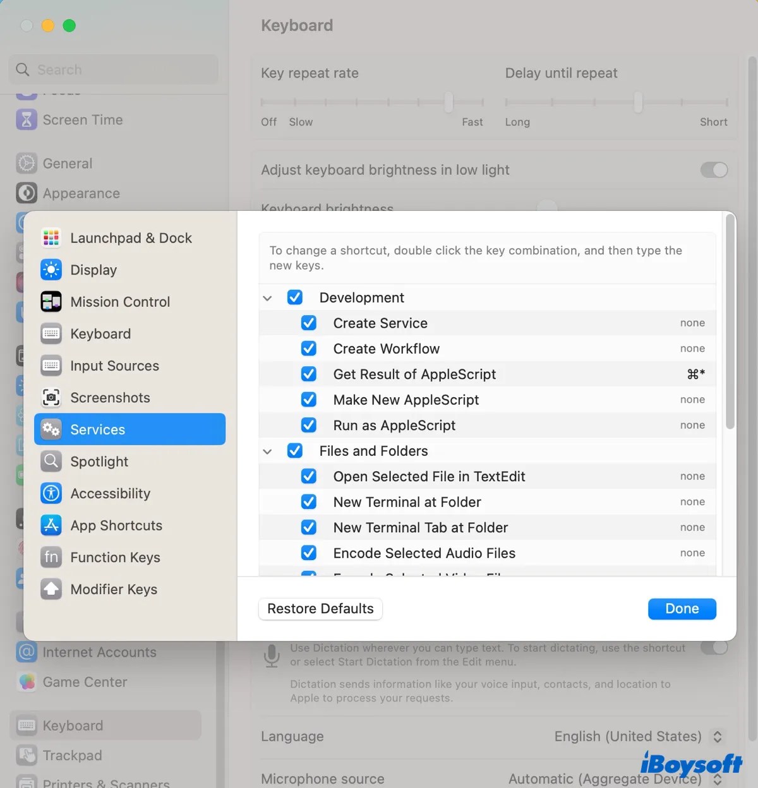758x788 pixels.
Task: Click the Services gear icon
Action: tap(51, 429)
